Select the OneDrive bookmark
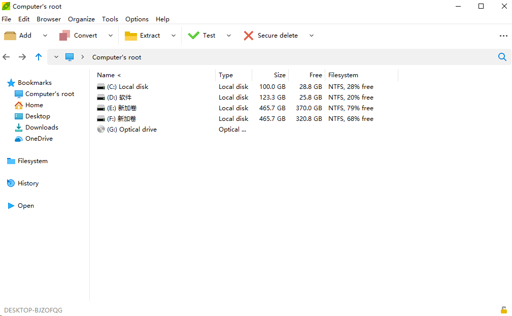 point(38,138)
